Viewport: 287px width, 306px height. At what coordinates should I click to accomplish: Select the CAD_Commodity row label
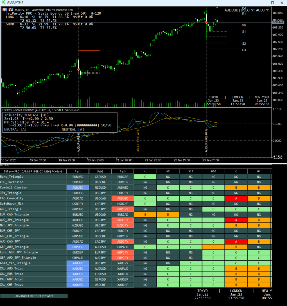12,198
